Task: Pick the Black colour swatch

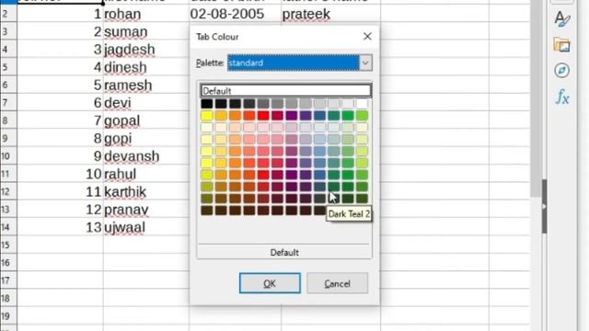Action: click(206, 104)
